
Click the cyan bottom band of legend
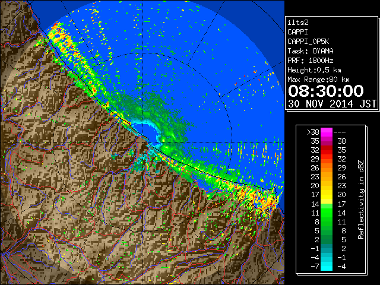pyautogui.click(x=327, y=266)
